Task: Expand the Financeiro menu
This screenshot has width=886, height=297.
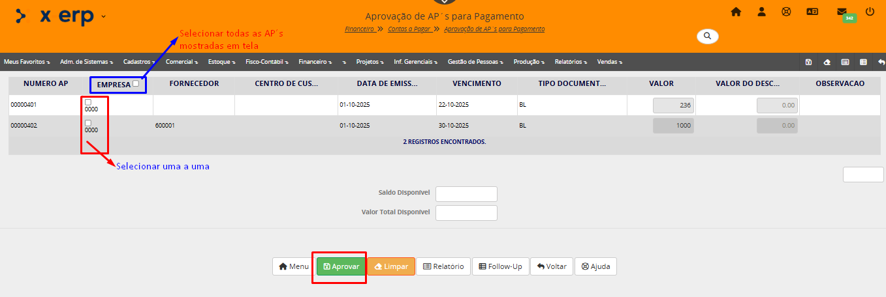Action: (x=315, y=62)
